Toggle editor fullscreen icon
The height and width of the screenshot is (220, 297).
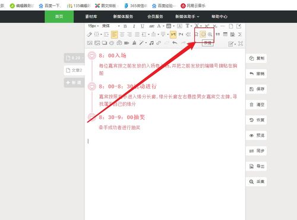(241, 43)
